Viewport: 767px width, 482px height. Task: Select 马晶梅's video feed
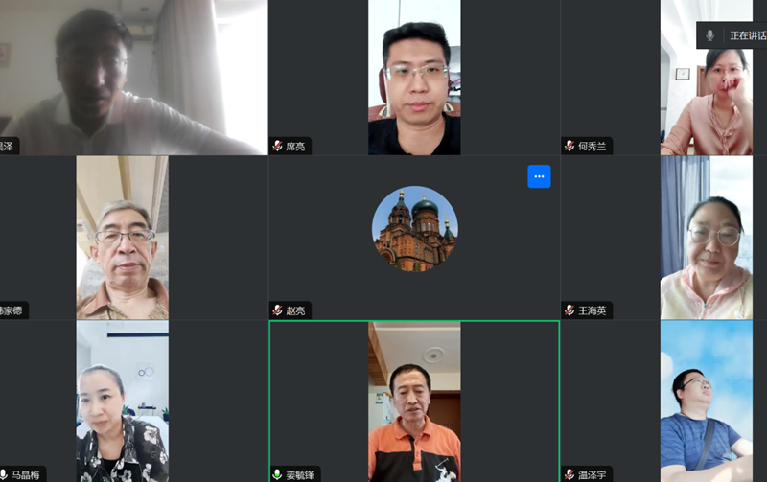122,401
